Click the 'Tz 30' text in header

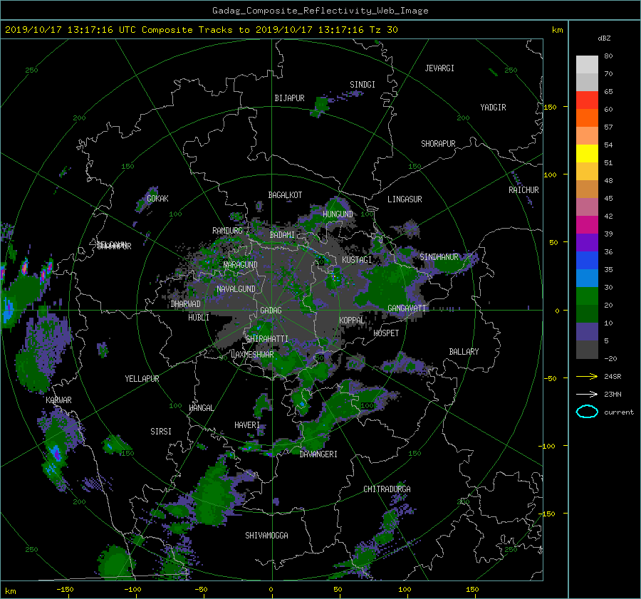click(x=383, y=30)
